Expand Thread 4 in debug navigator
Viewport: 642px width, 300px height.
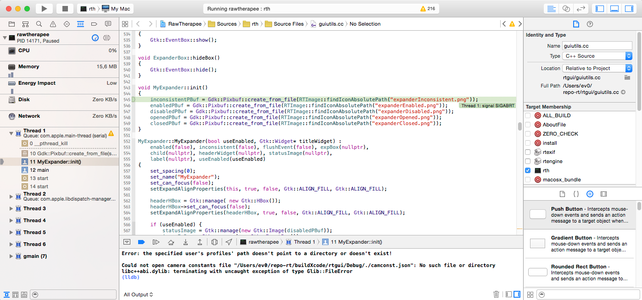(11, 220)
